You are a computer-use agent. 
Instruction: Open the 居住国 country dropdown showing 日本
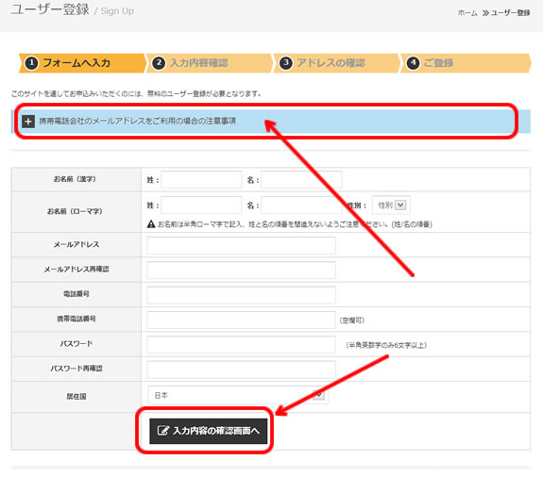238,395
